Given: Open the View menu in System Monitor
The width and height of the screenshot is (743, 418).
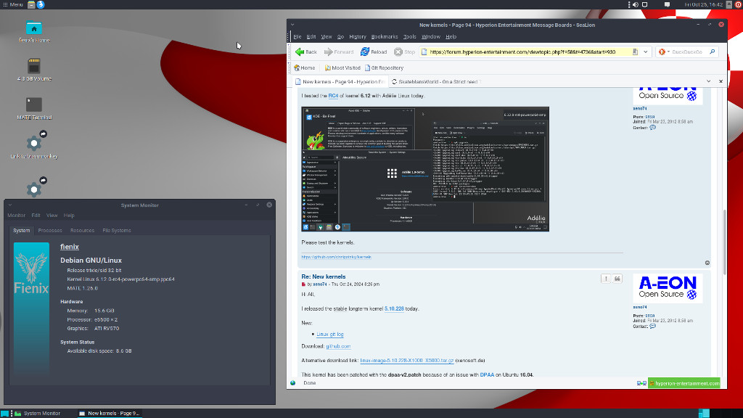Looking at the screenshot, I should [x=52, y=215].
